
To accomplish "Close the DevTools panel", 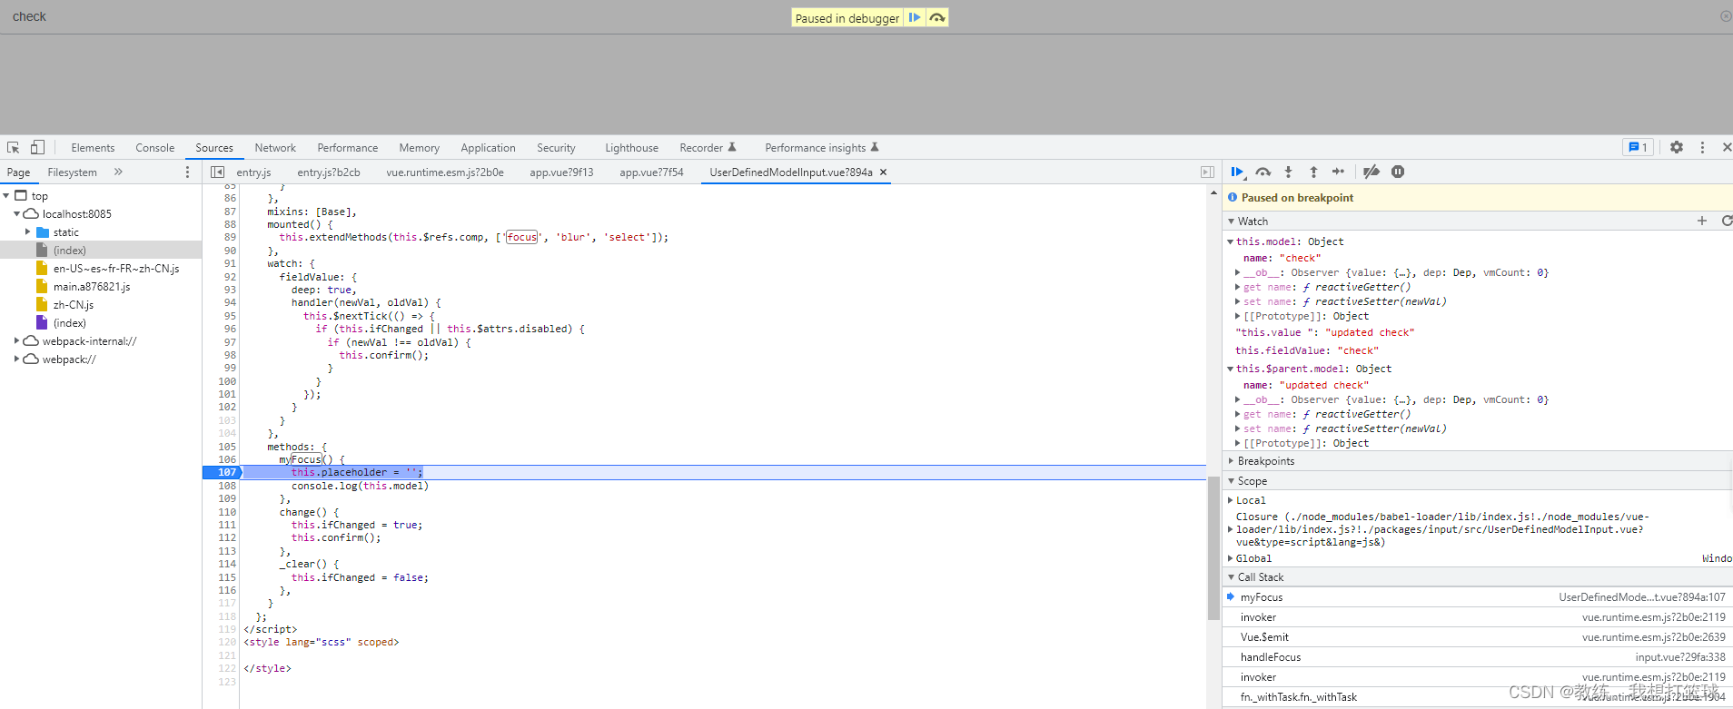I will pos(1727,147).
